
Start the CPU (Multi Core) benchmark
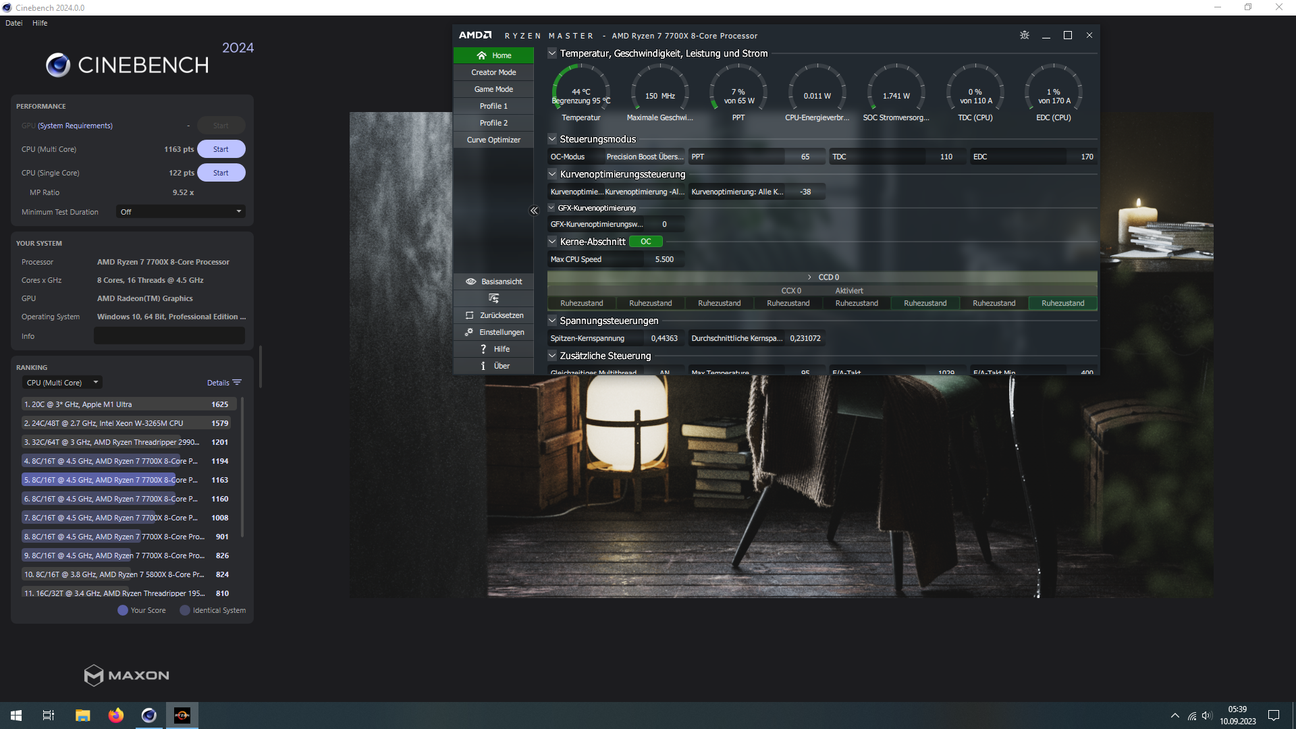pos(221,149)
